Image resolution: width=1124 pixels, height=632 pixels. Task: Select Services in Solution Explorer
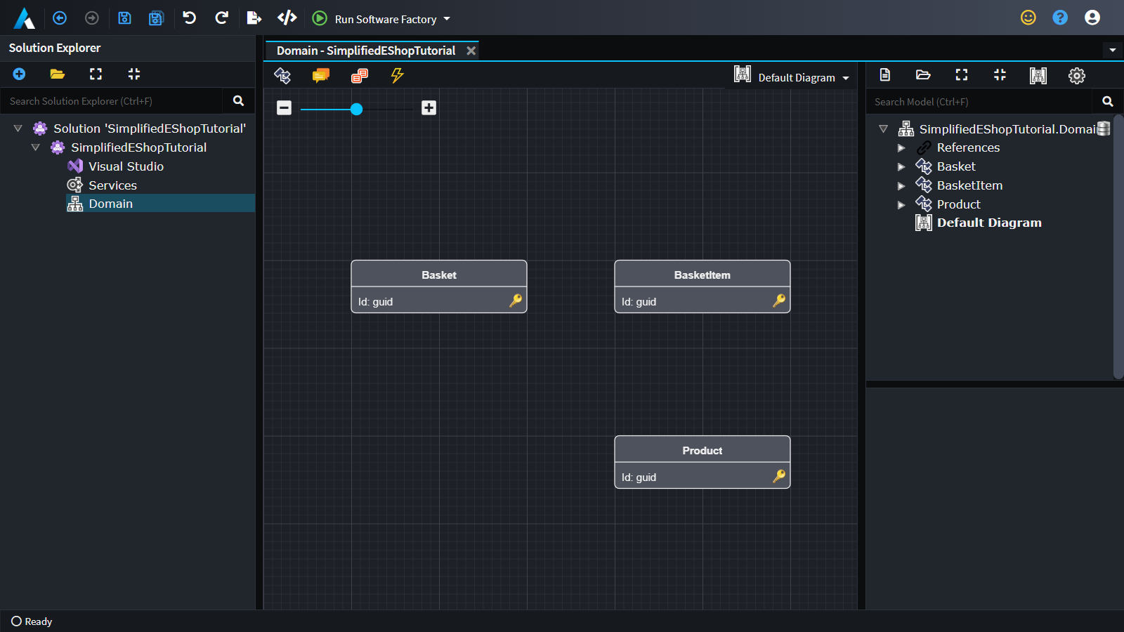click(x=112, y=185)
